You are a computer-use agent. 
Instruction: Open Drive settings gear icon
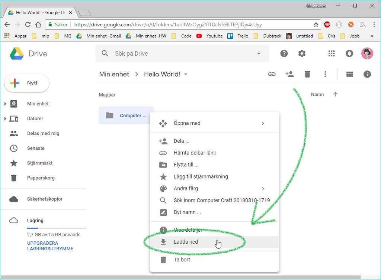[x=302, y=53]
